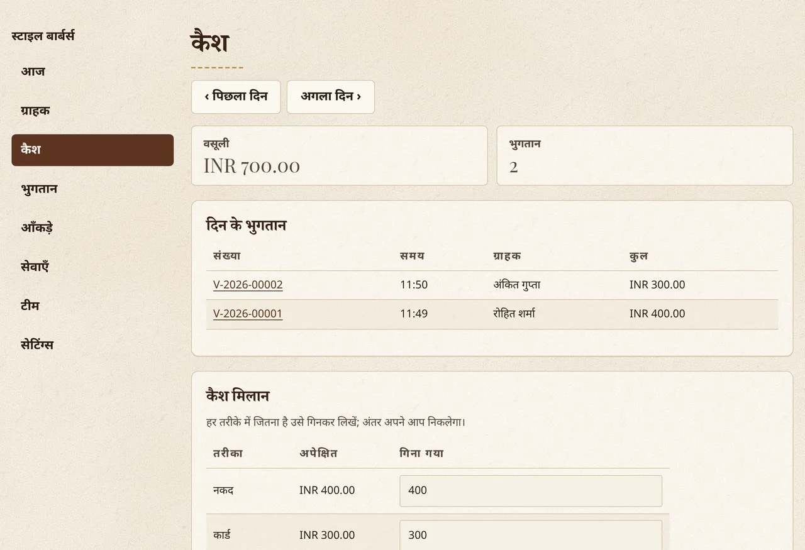Click the संख्या column header
This screenshot has height=550, width=805.
(x=227, y=256)
